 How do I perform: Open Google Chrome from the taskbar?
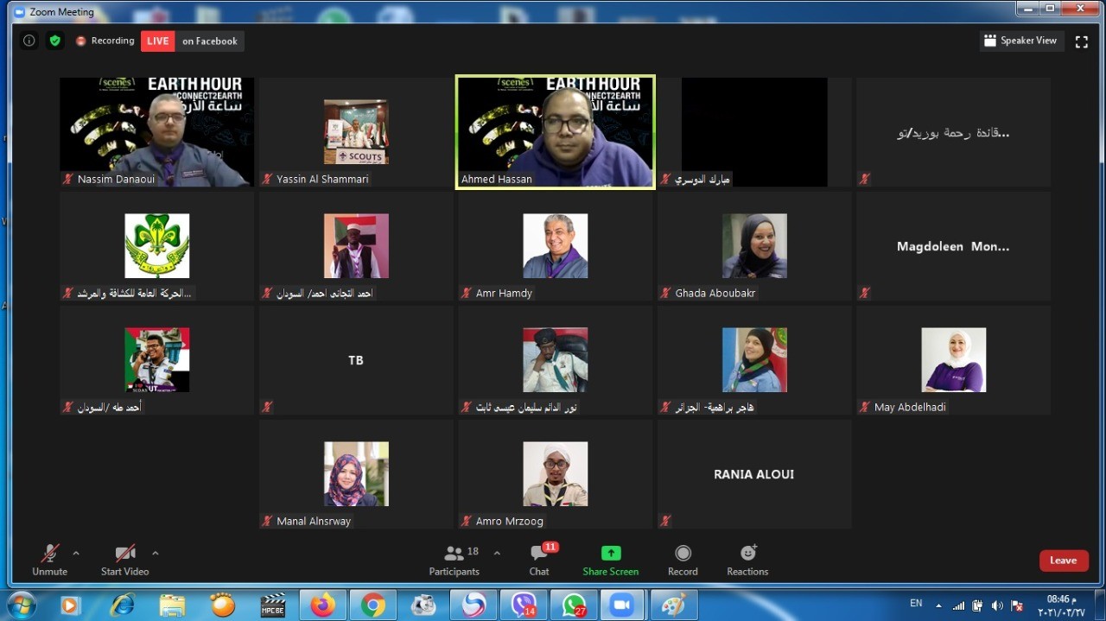[x=373, y=605]
